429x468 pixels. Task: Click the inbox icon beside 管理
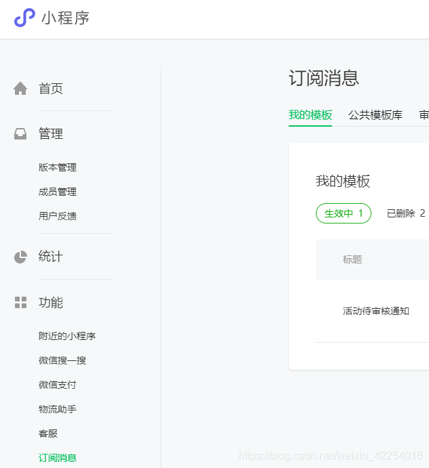click(20, 133)
